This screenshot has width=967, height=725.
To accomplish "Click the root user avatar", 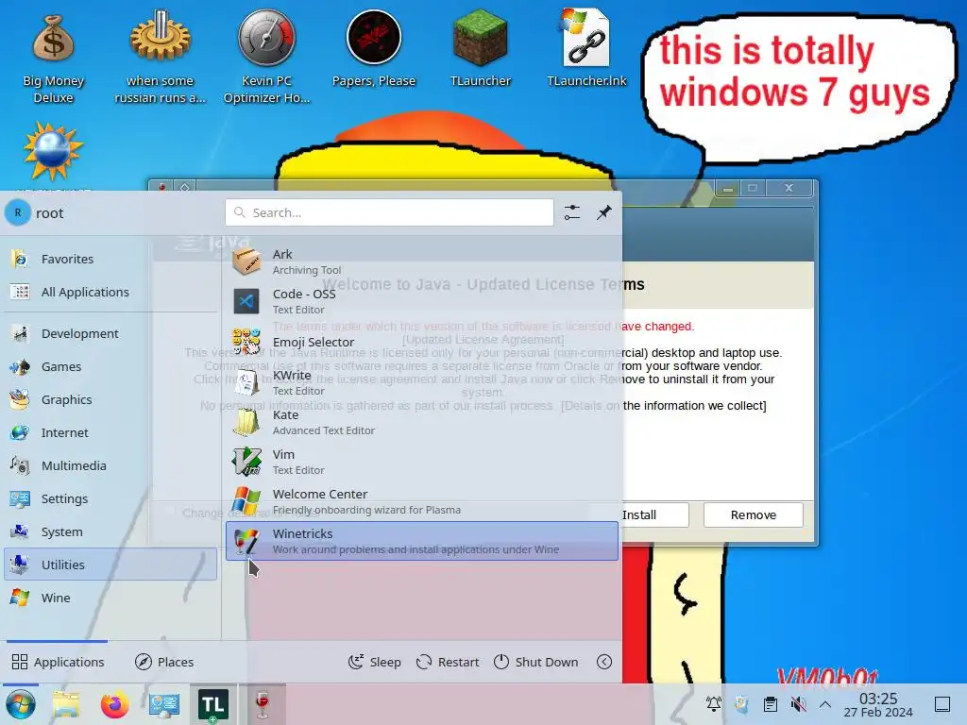I will pyautogui.click(x=17, y=212).
